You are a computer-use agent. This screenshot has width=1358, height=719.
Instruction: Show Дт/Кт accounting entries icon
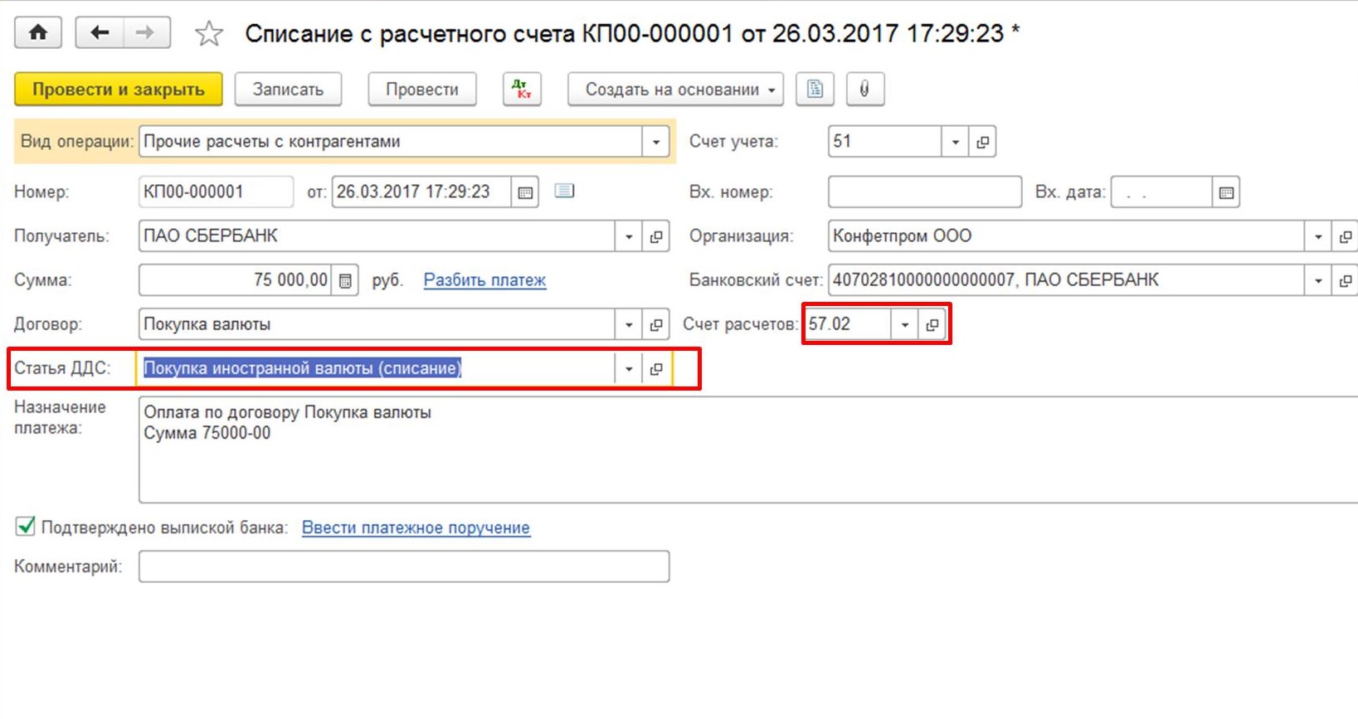[x=522, y=90]
